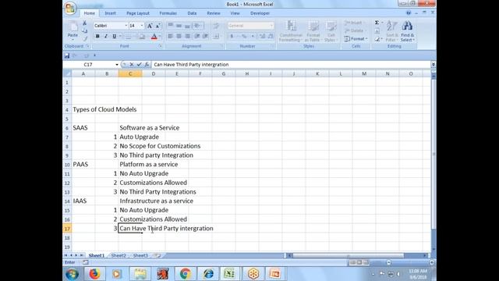The height and width of the screenshot is (281, 499).
Task: Open font color dropdown arrow
Action: (x=160, y=37)
